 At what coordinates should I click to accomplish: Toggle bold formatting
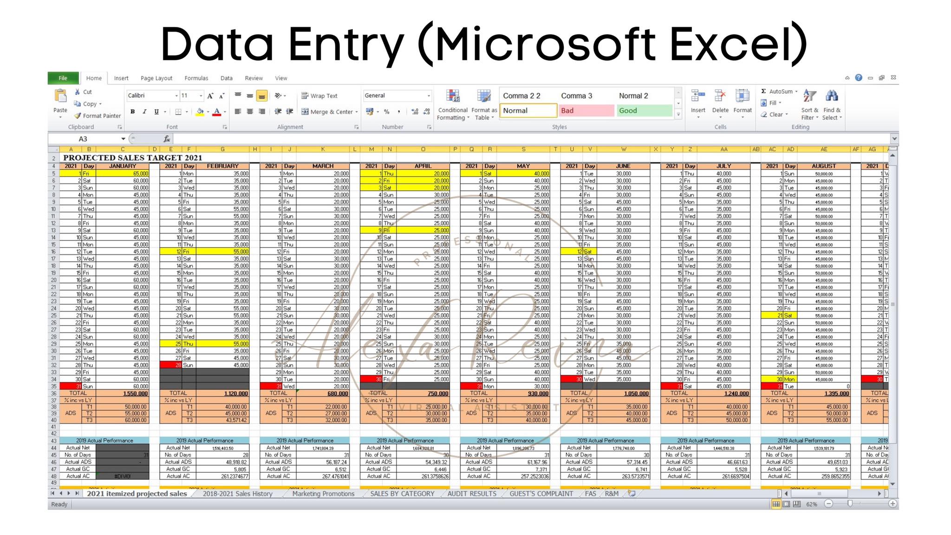point(133,112)
